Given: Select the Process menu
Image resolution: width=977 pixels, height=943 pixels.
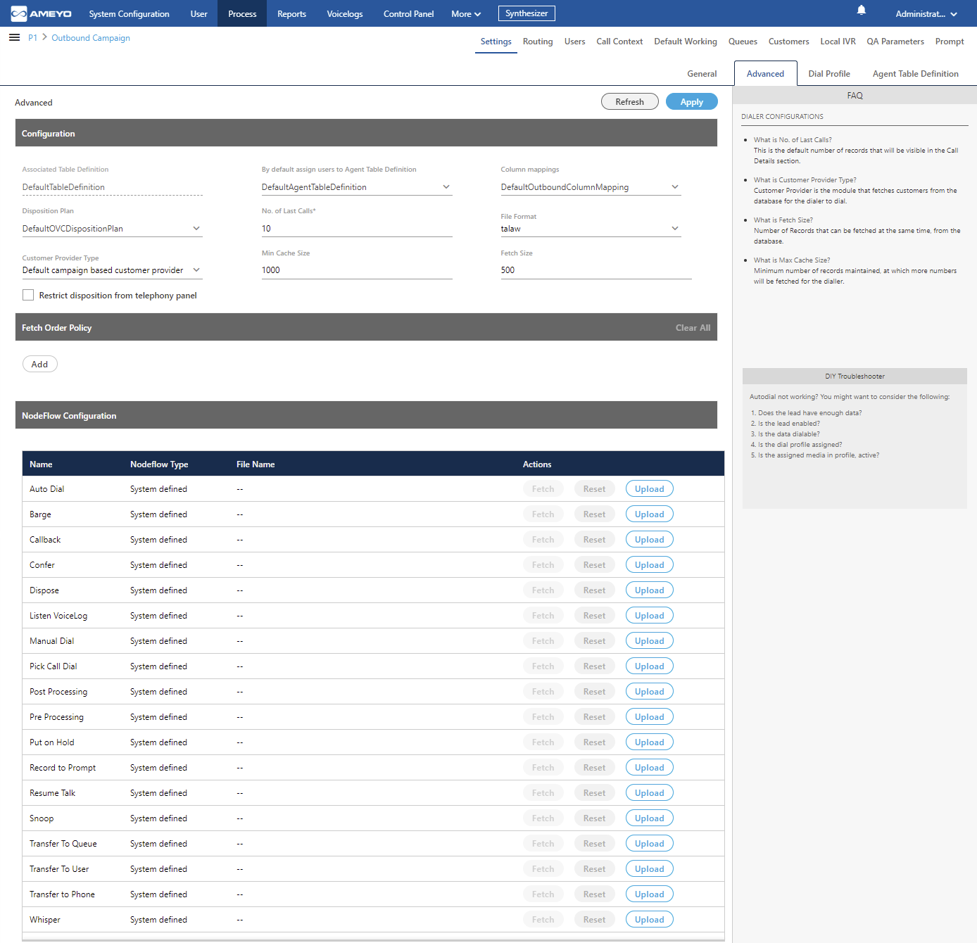Looking at the screenshot, I should point(242,14).
